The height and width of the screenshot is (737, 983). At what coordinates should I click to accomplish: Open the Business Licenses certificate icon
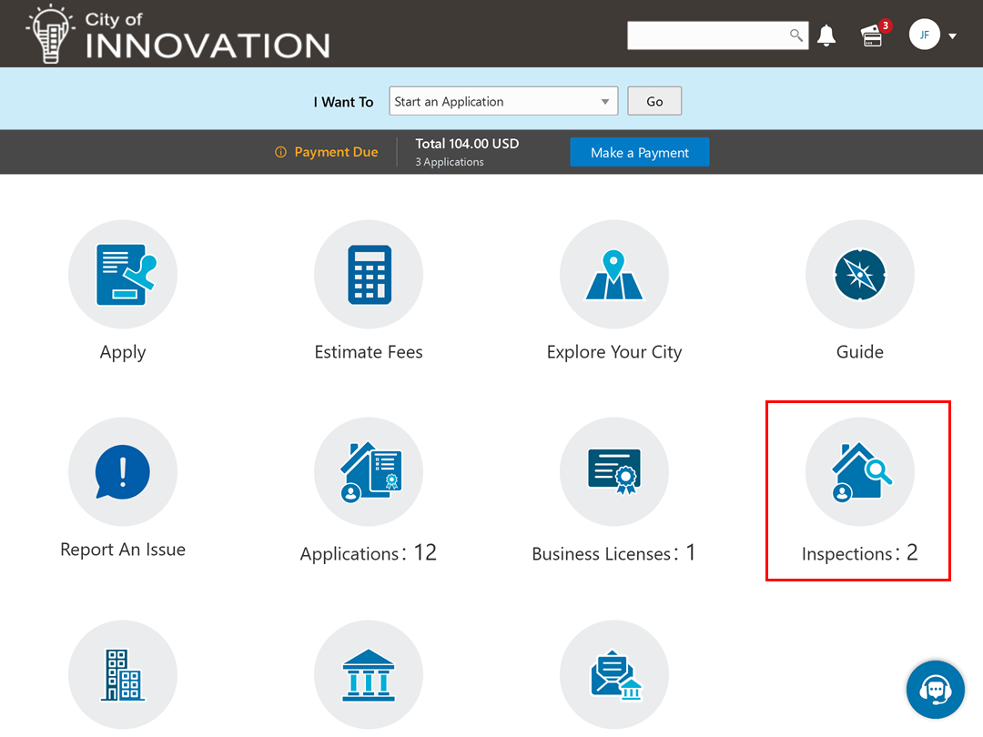[x=614, y=472]
